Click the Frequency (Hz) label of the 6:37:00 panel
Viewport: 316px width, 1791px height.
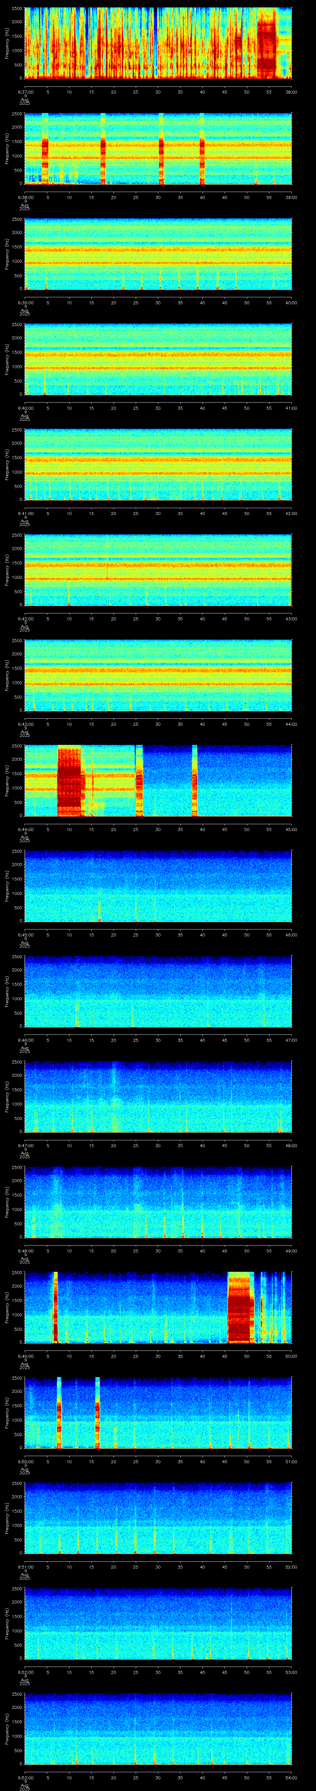pos(7,43)
